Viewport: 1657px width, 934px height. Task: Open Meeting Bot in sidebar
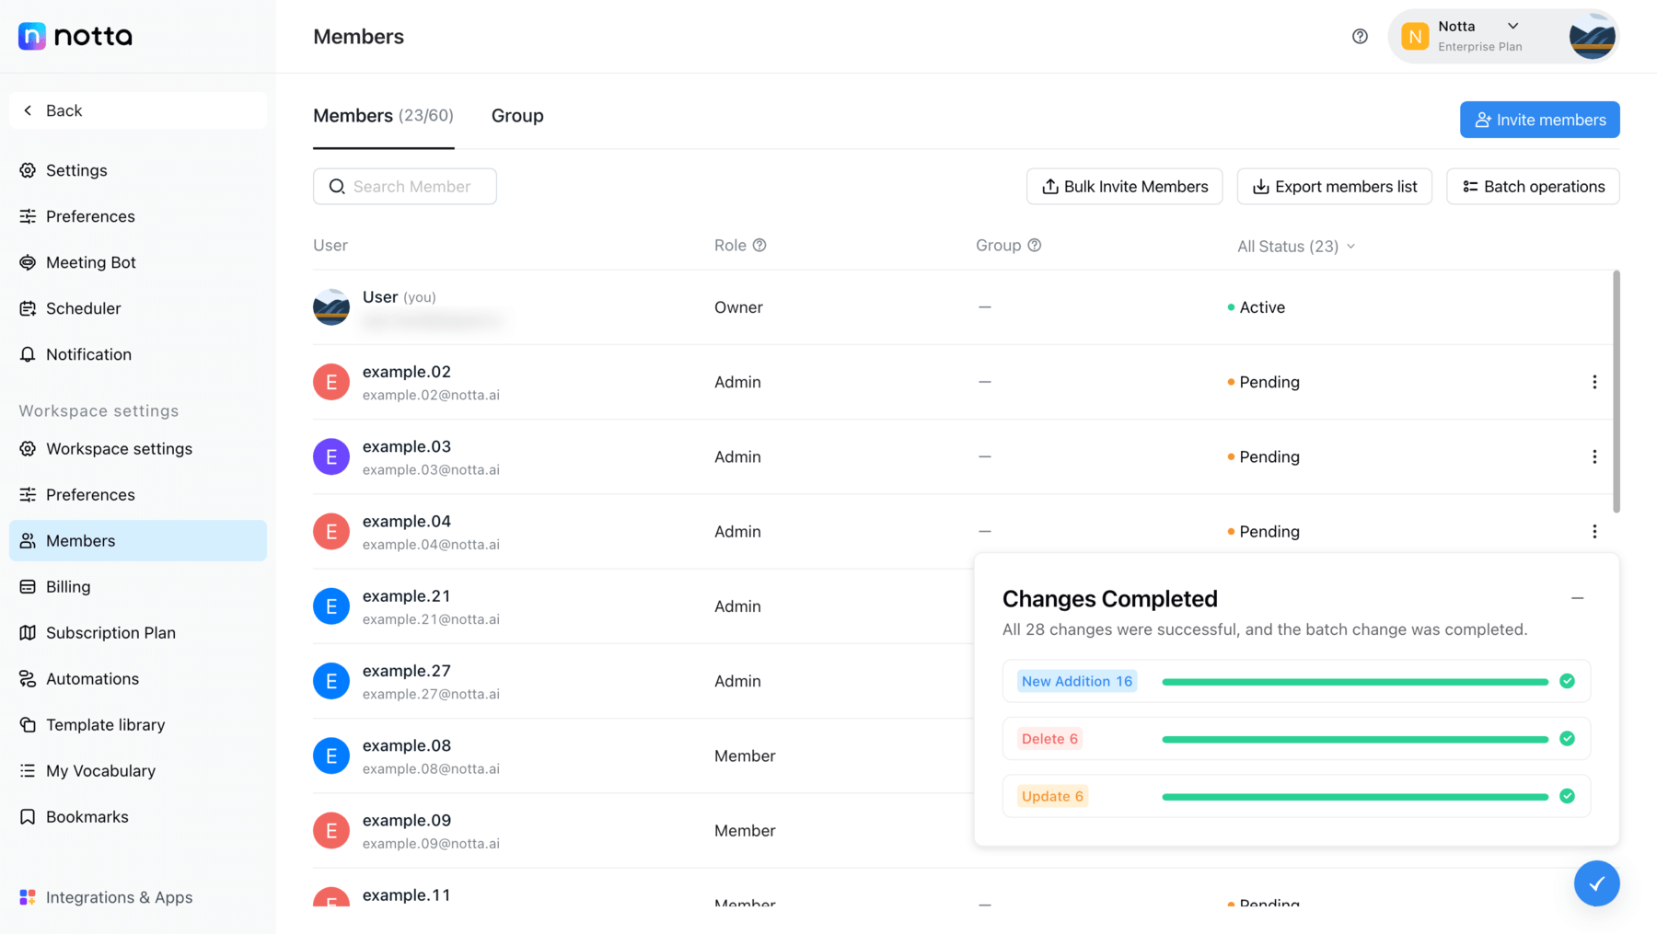[x=90, y=262]
